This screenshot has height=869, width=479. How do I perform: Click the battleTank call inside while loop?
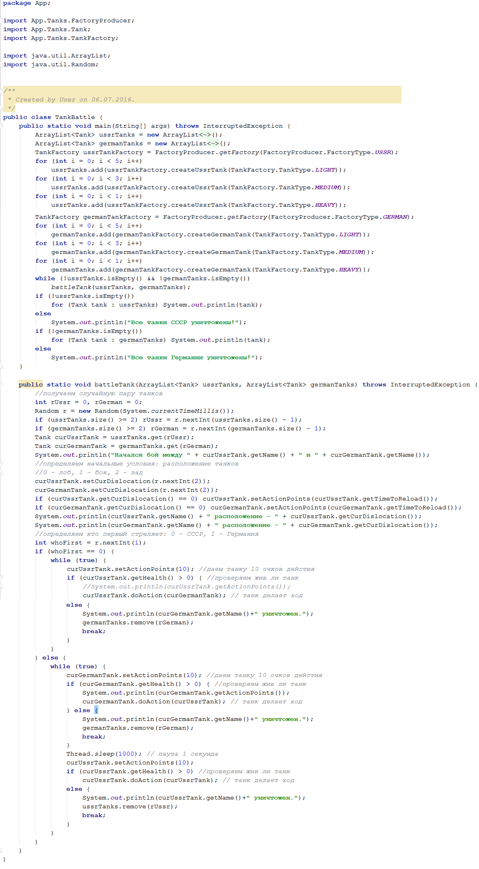[x=71, y=287]
